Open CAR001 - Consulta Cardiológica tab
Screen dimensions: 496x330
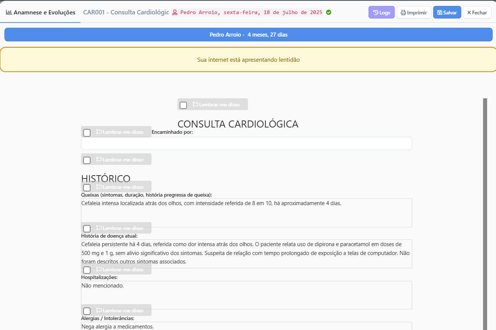126,12
